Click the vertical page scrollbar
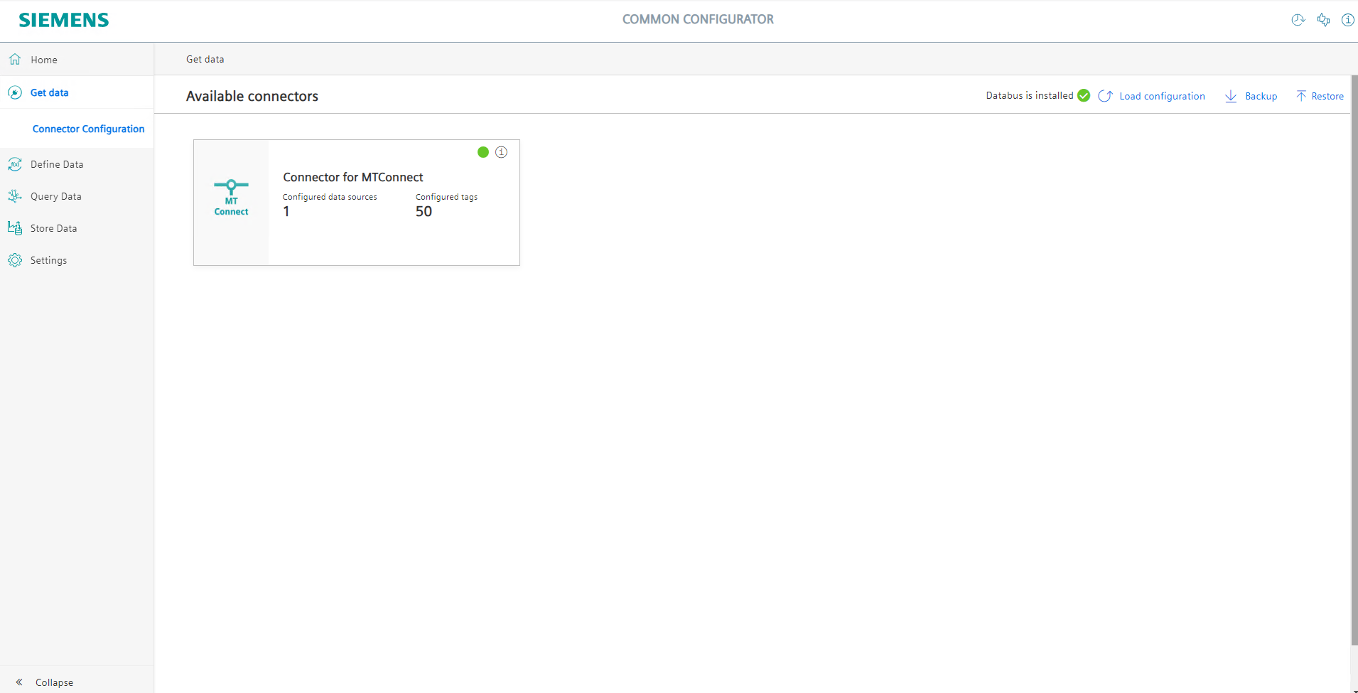Screen dimensions: 1358x693 coord(1354,361)
